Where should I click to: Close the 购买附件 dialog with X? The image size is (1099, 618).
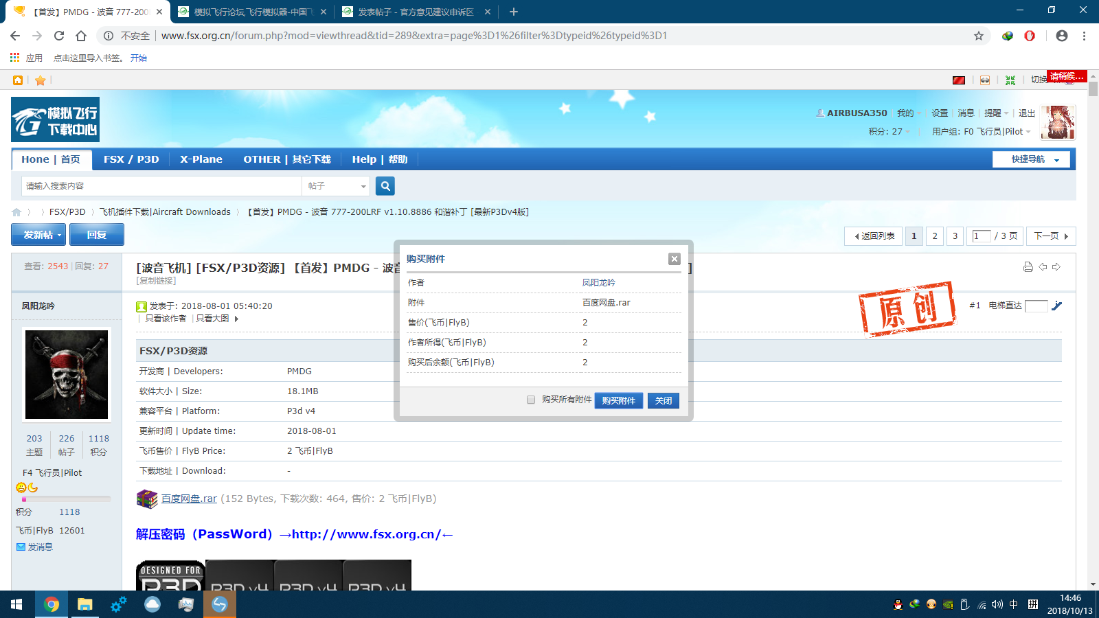coord(675,259)
